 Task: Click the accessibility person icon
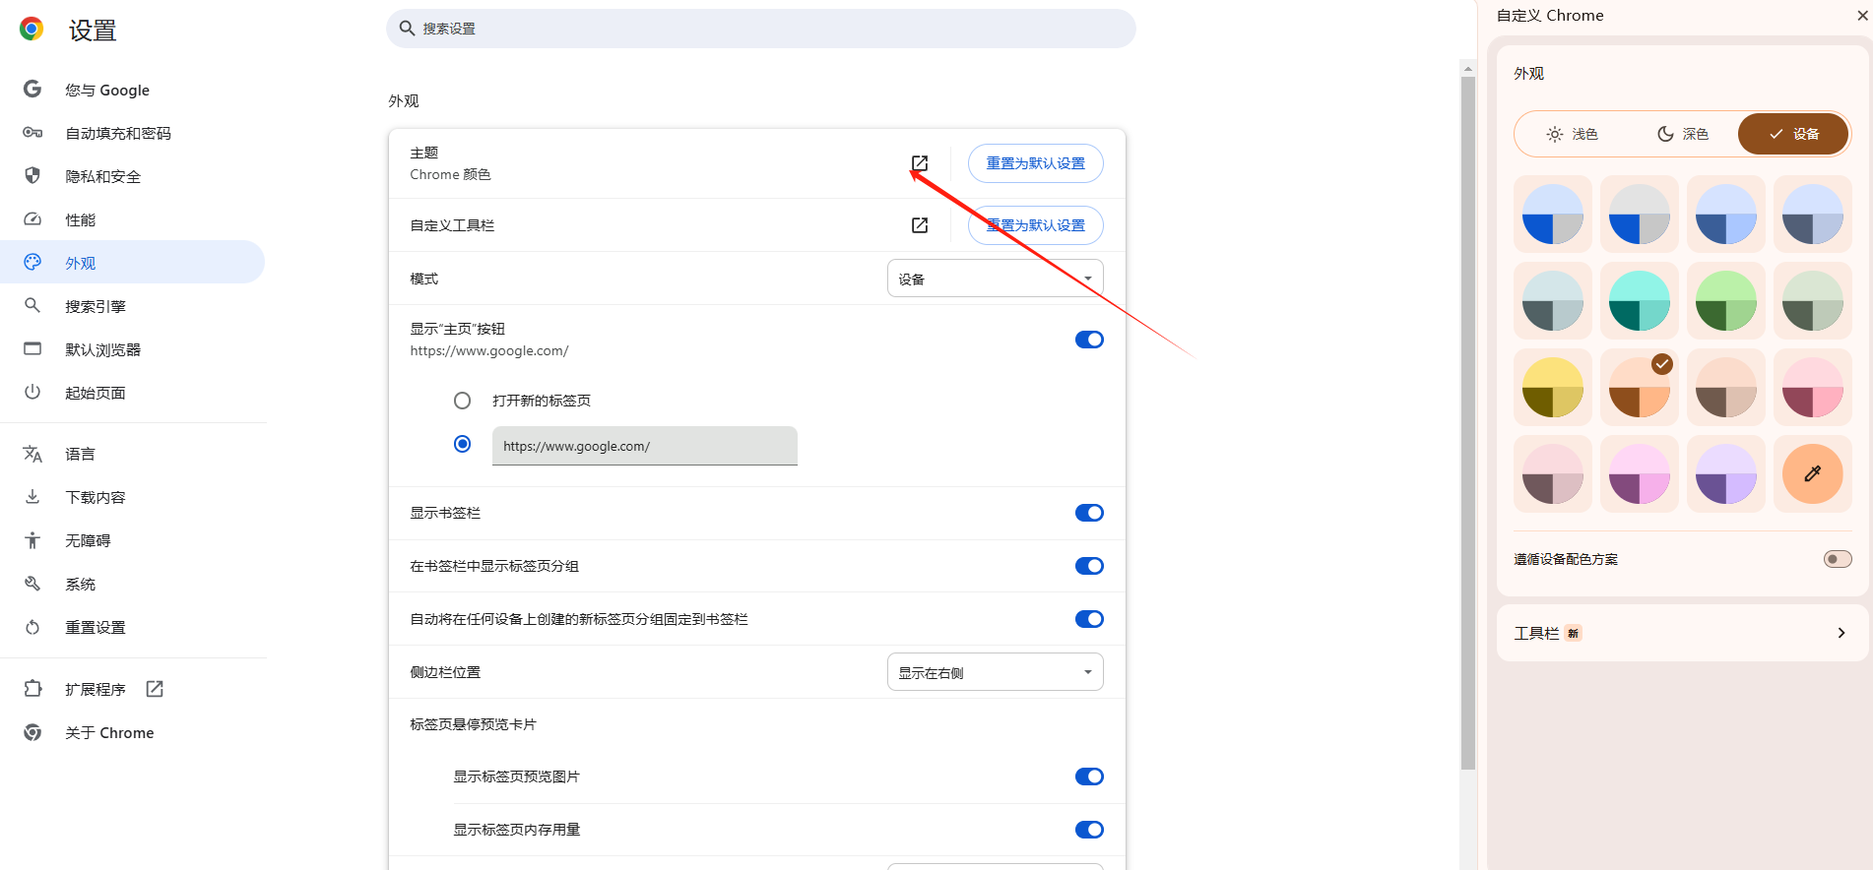(x=32, y=540)
